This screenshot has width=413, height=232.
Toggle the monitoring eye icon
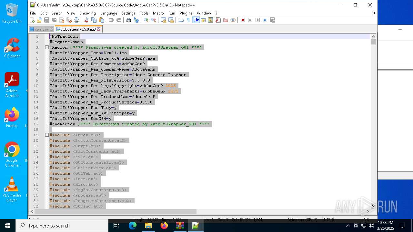pyautogui.click(x=233, y=20)
